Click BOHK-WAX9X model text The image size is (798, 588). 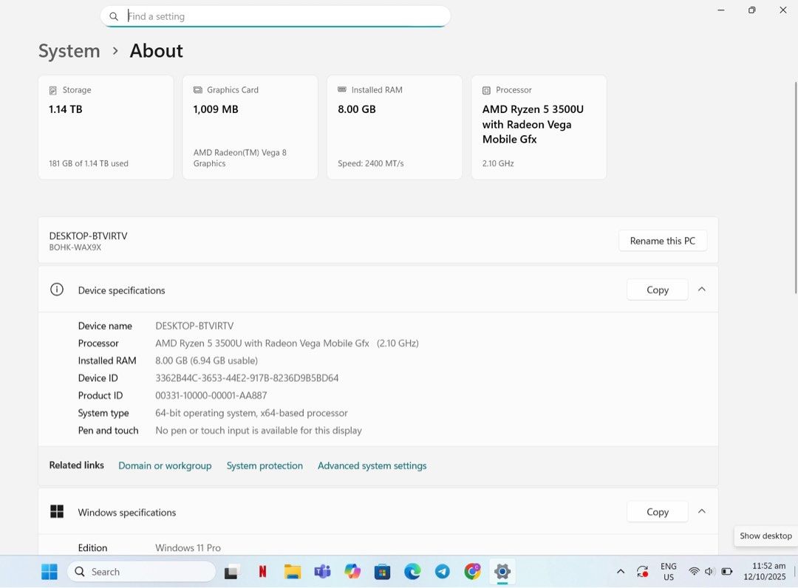pyautogui.click(x=75, y=247)
